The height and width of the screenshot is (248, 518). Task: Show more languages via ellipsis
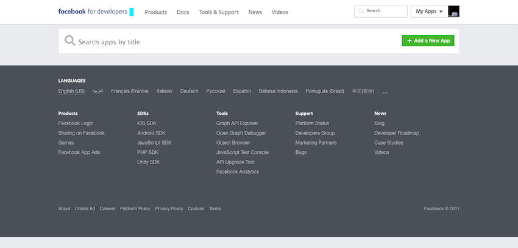pos(385,92)
